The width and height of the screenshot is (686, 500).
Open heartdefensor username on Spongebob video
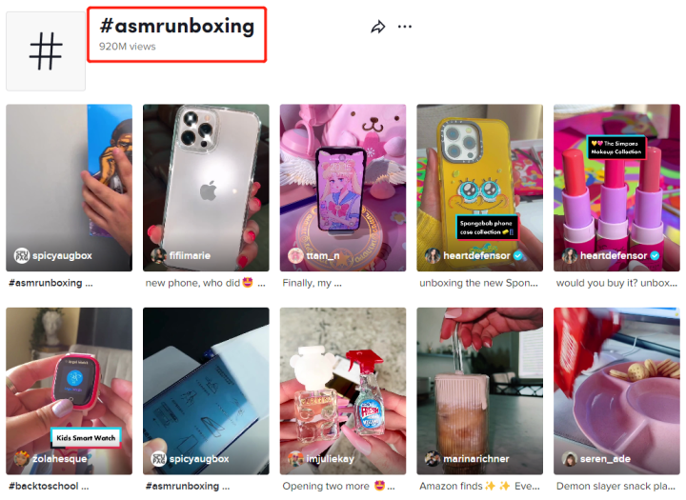476,255
